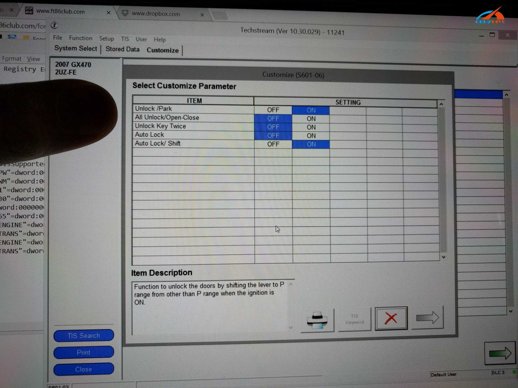Set Unlock /Park setting to OFF
The height and width of the screenshot is (388, 518).
273,109
